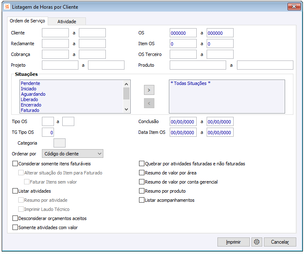Select the Ordem de Serviço tab
This screenshot has width=305, height=254.
click(27, 21)
